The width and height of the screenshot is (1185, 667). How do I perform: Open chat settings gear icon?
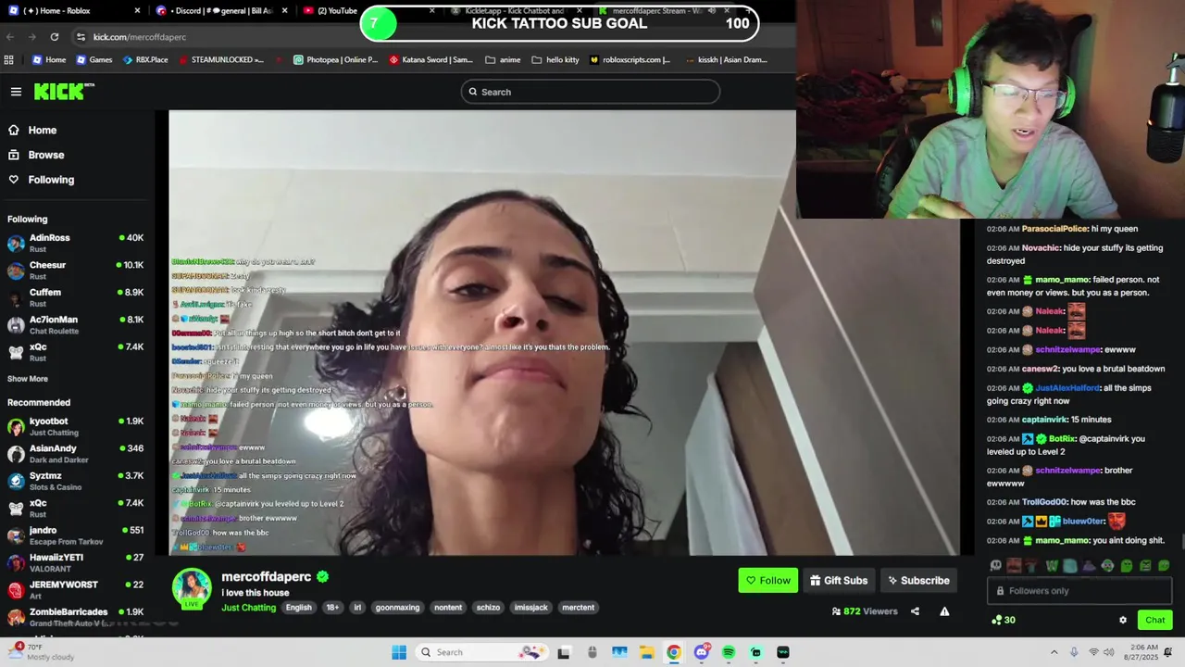coord(1123,620)
